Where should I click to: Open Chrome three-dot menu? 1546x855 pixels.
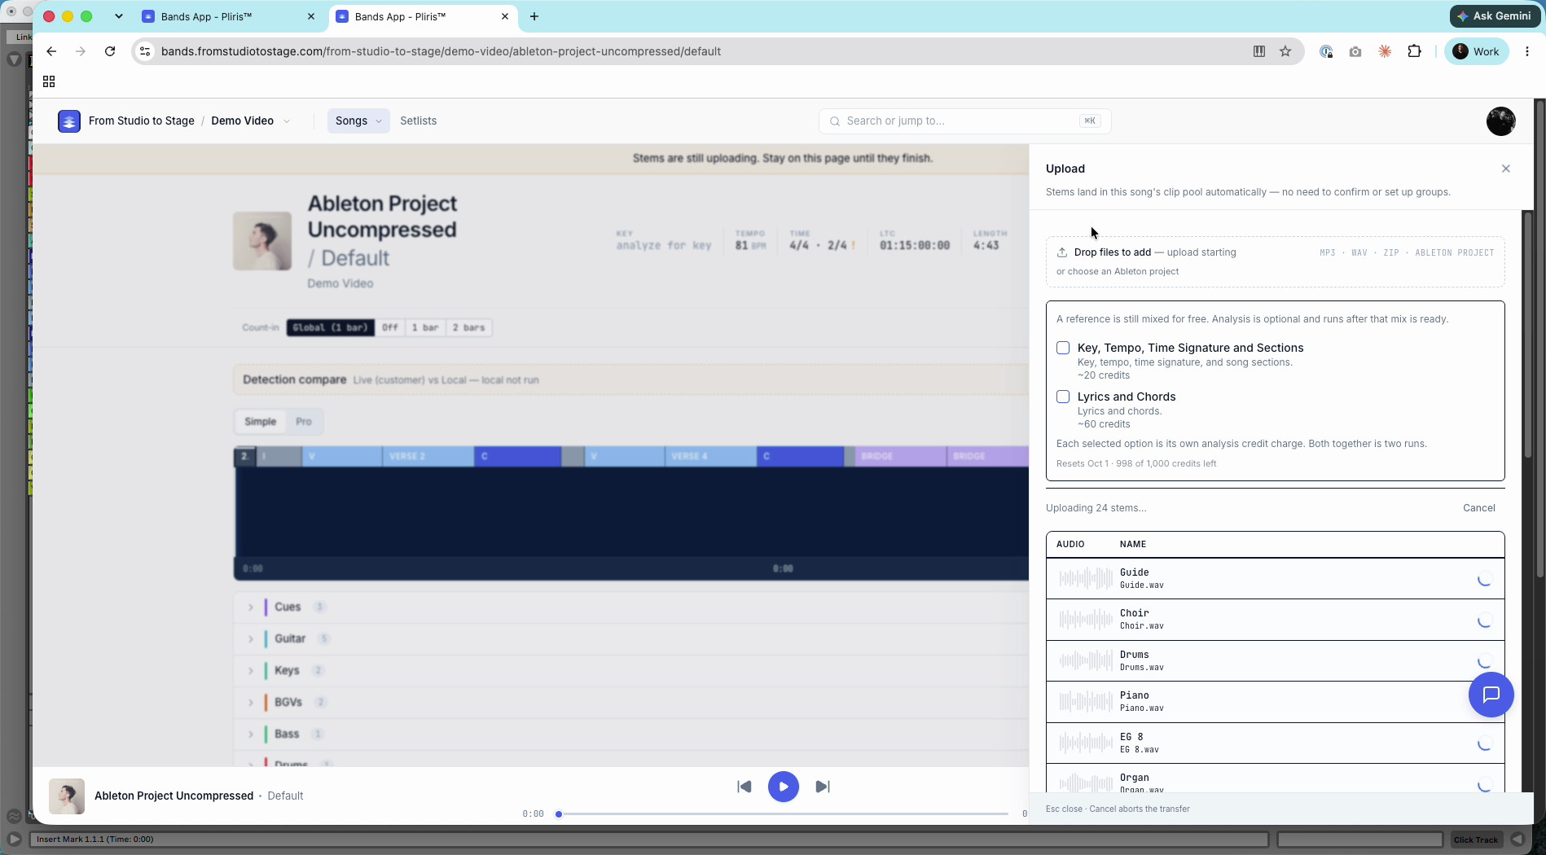click(x=1526, y=51)
